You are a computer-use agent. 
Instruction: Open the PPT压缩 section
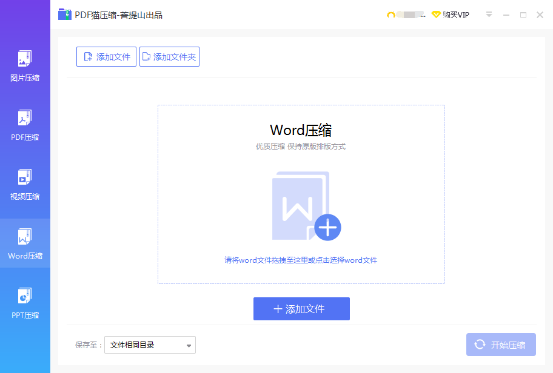coord(25,303)
